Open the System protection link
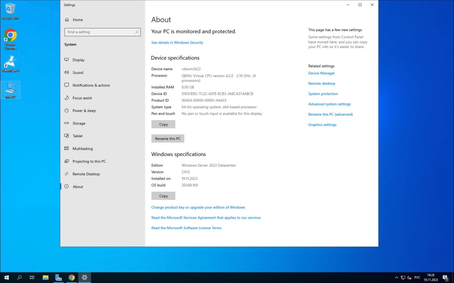This screenshot has width=454, height=283. [323, 94]
